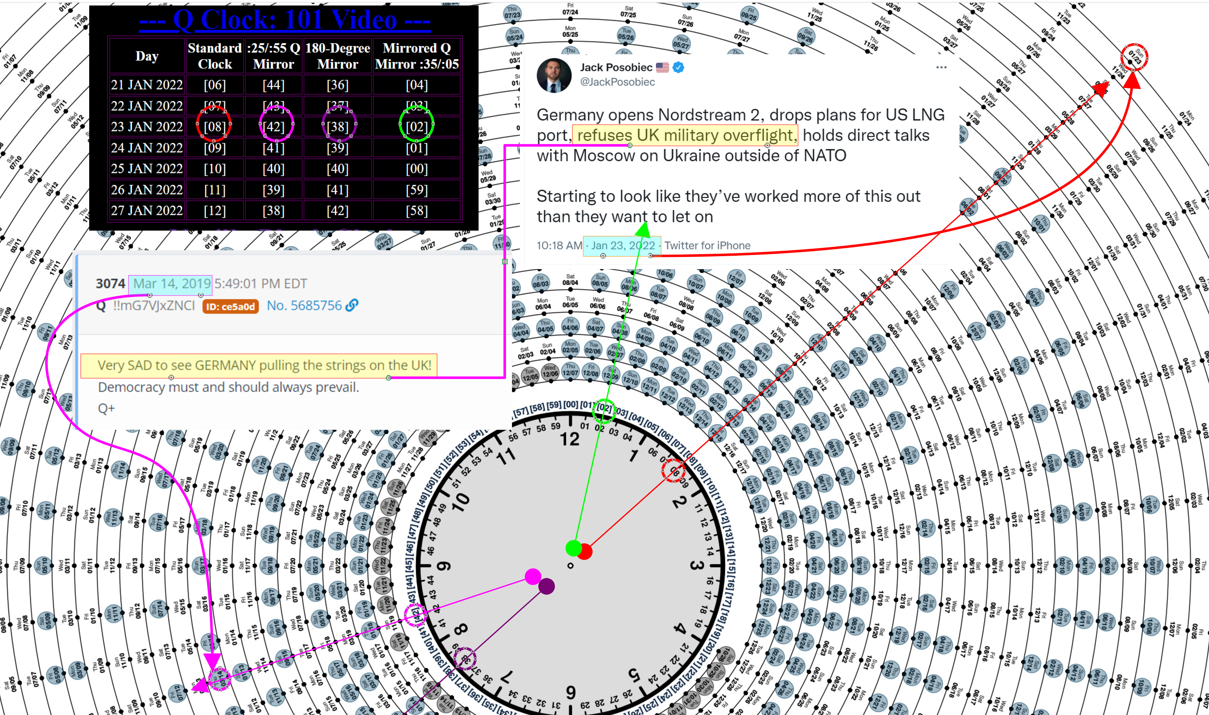The width and height of the screenshot is (1209, 715).
Task: Click [09] in the 24 JAN 2022 row
Action: click(x=215, y=148)
